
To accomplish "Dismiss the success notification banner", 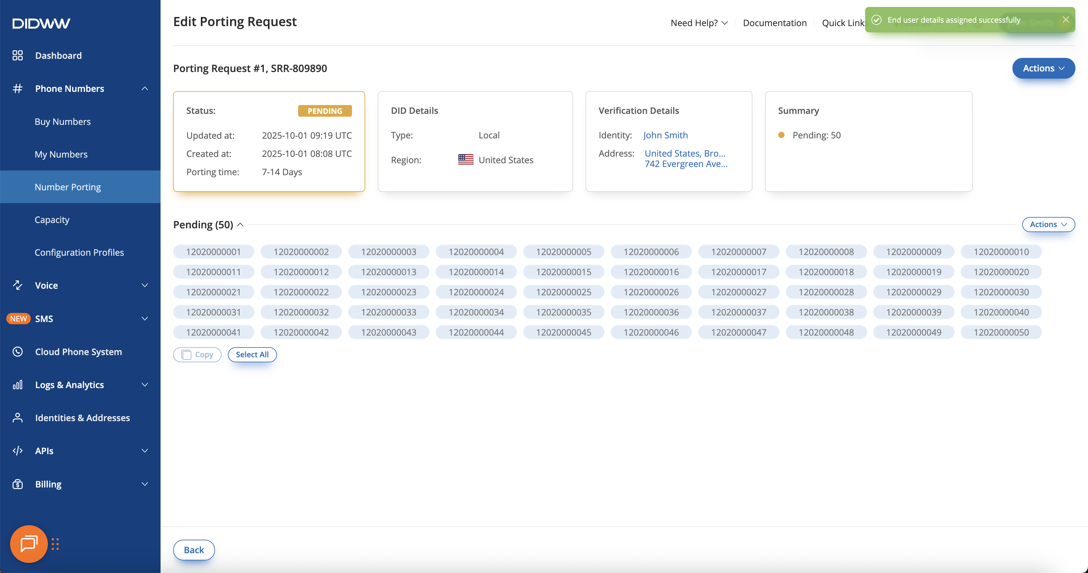I will pos(1066,20).
